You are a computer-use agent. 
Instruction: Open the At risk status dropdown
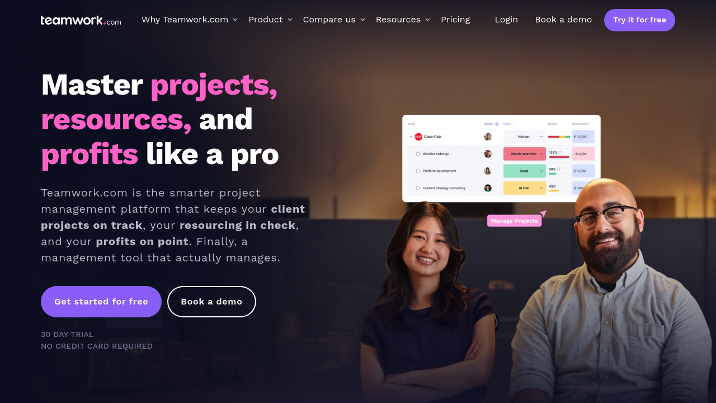click(x=524, y=188)
